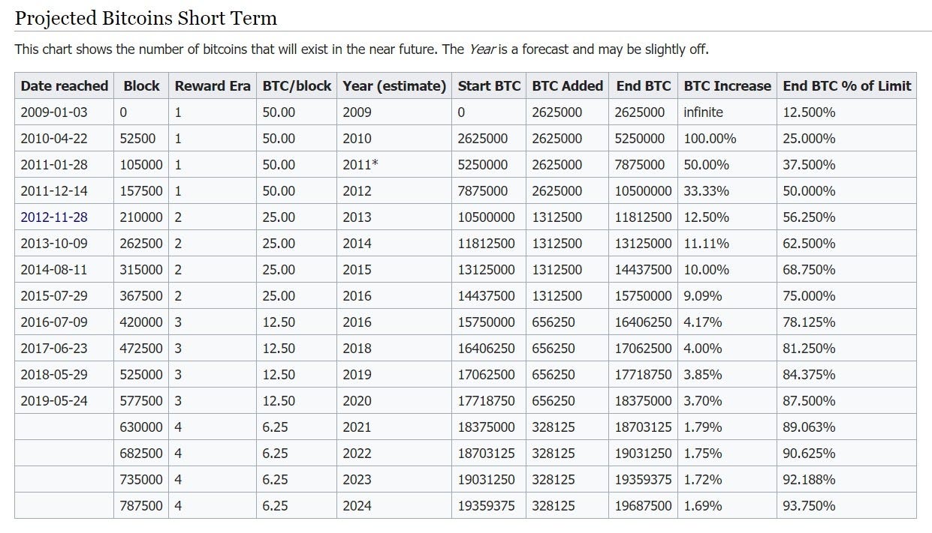Click the 2012-11-28 date link
Image resolution: width=932 pixels, height=533 pixels.
pos(54,217)
